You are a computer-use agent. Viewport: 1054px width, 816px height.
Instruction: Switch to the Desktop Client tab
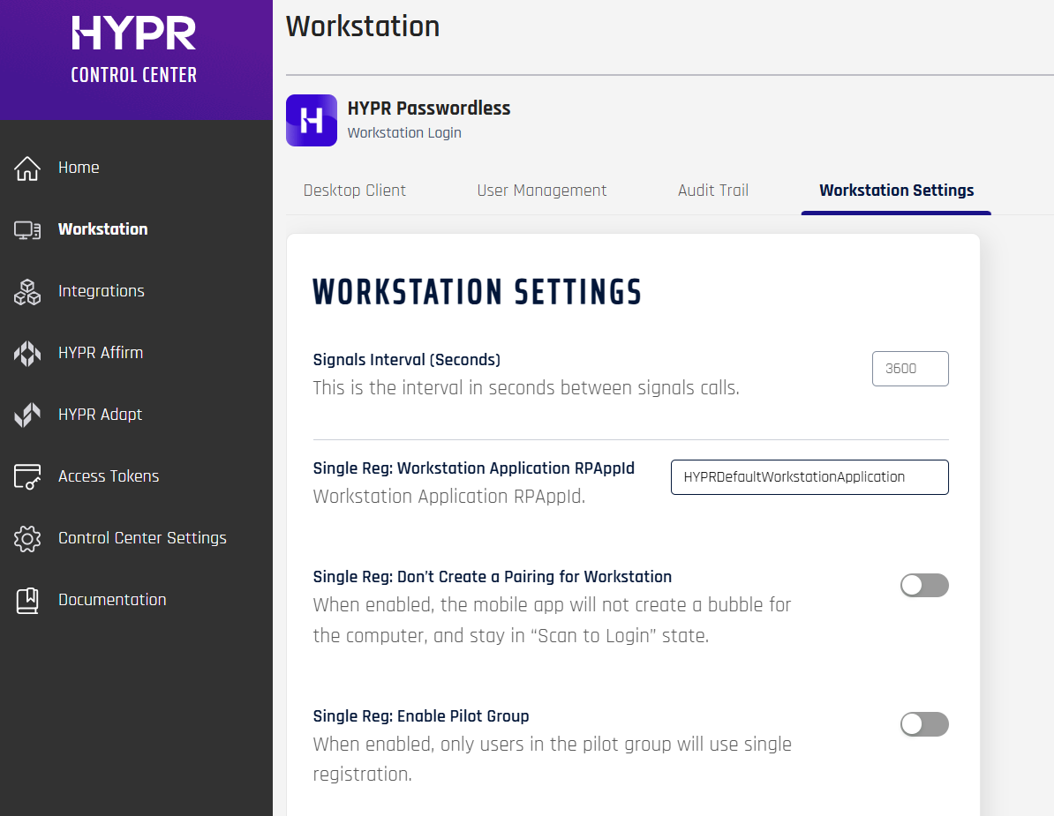355,191
